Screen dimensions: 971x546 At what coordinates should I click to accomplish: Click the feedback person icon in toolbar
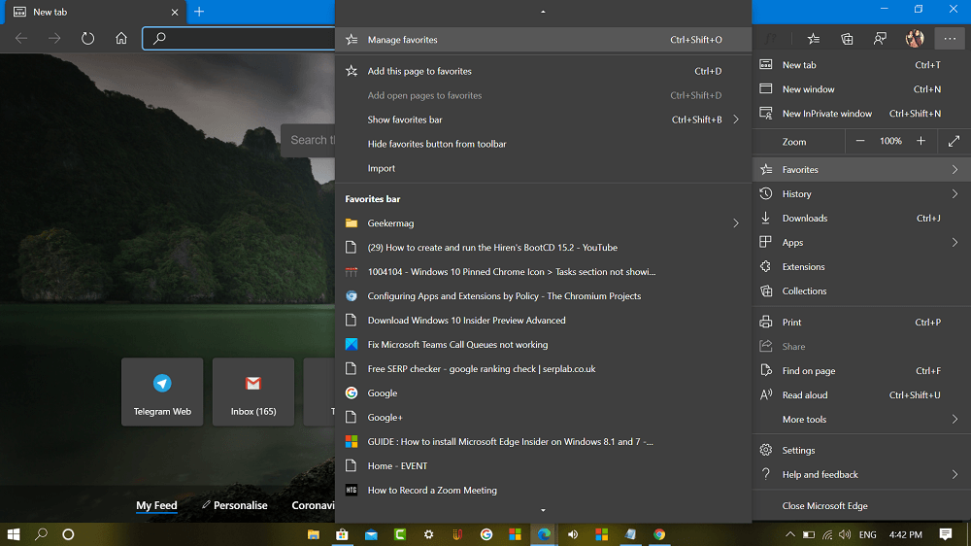tap(880, 39)
